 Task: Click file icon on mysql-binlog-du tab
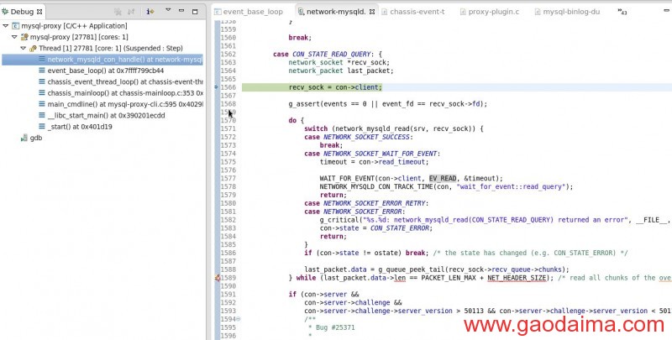[538, 12]
